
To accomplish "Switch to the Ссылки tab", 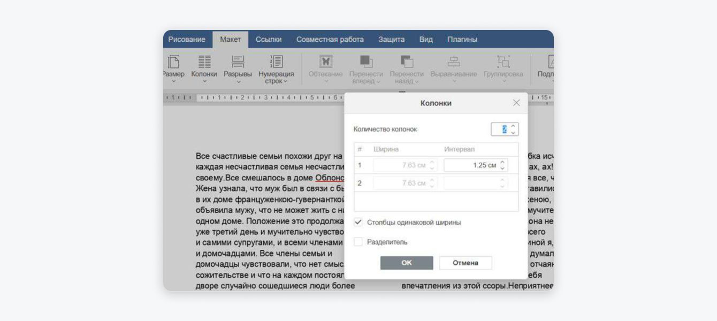I will 269,40.
